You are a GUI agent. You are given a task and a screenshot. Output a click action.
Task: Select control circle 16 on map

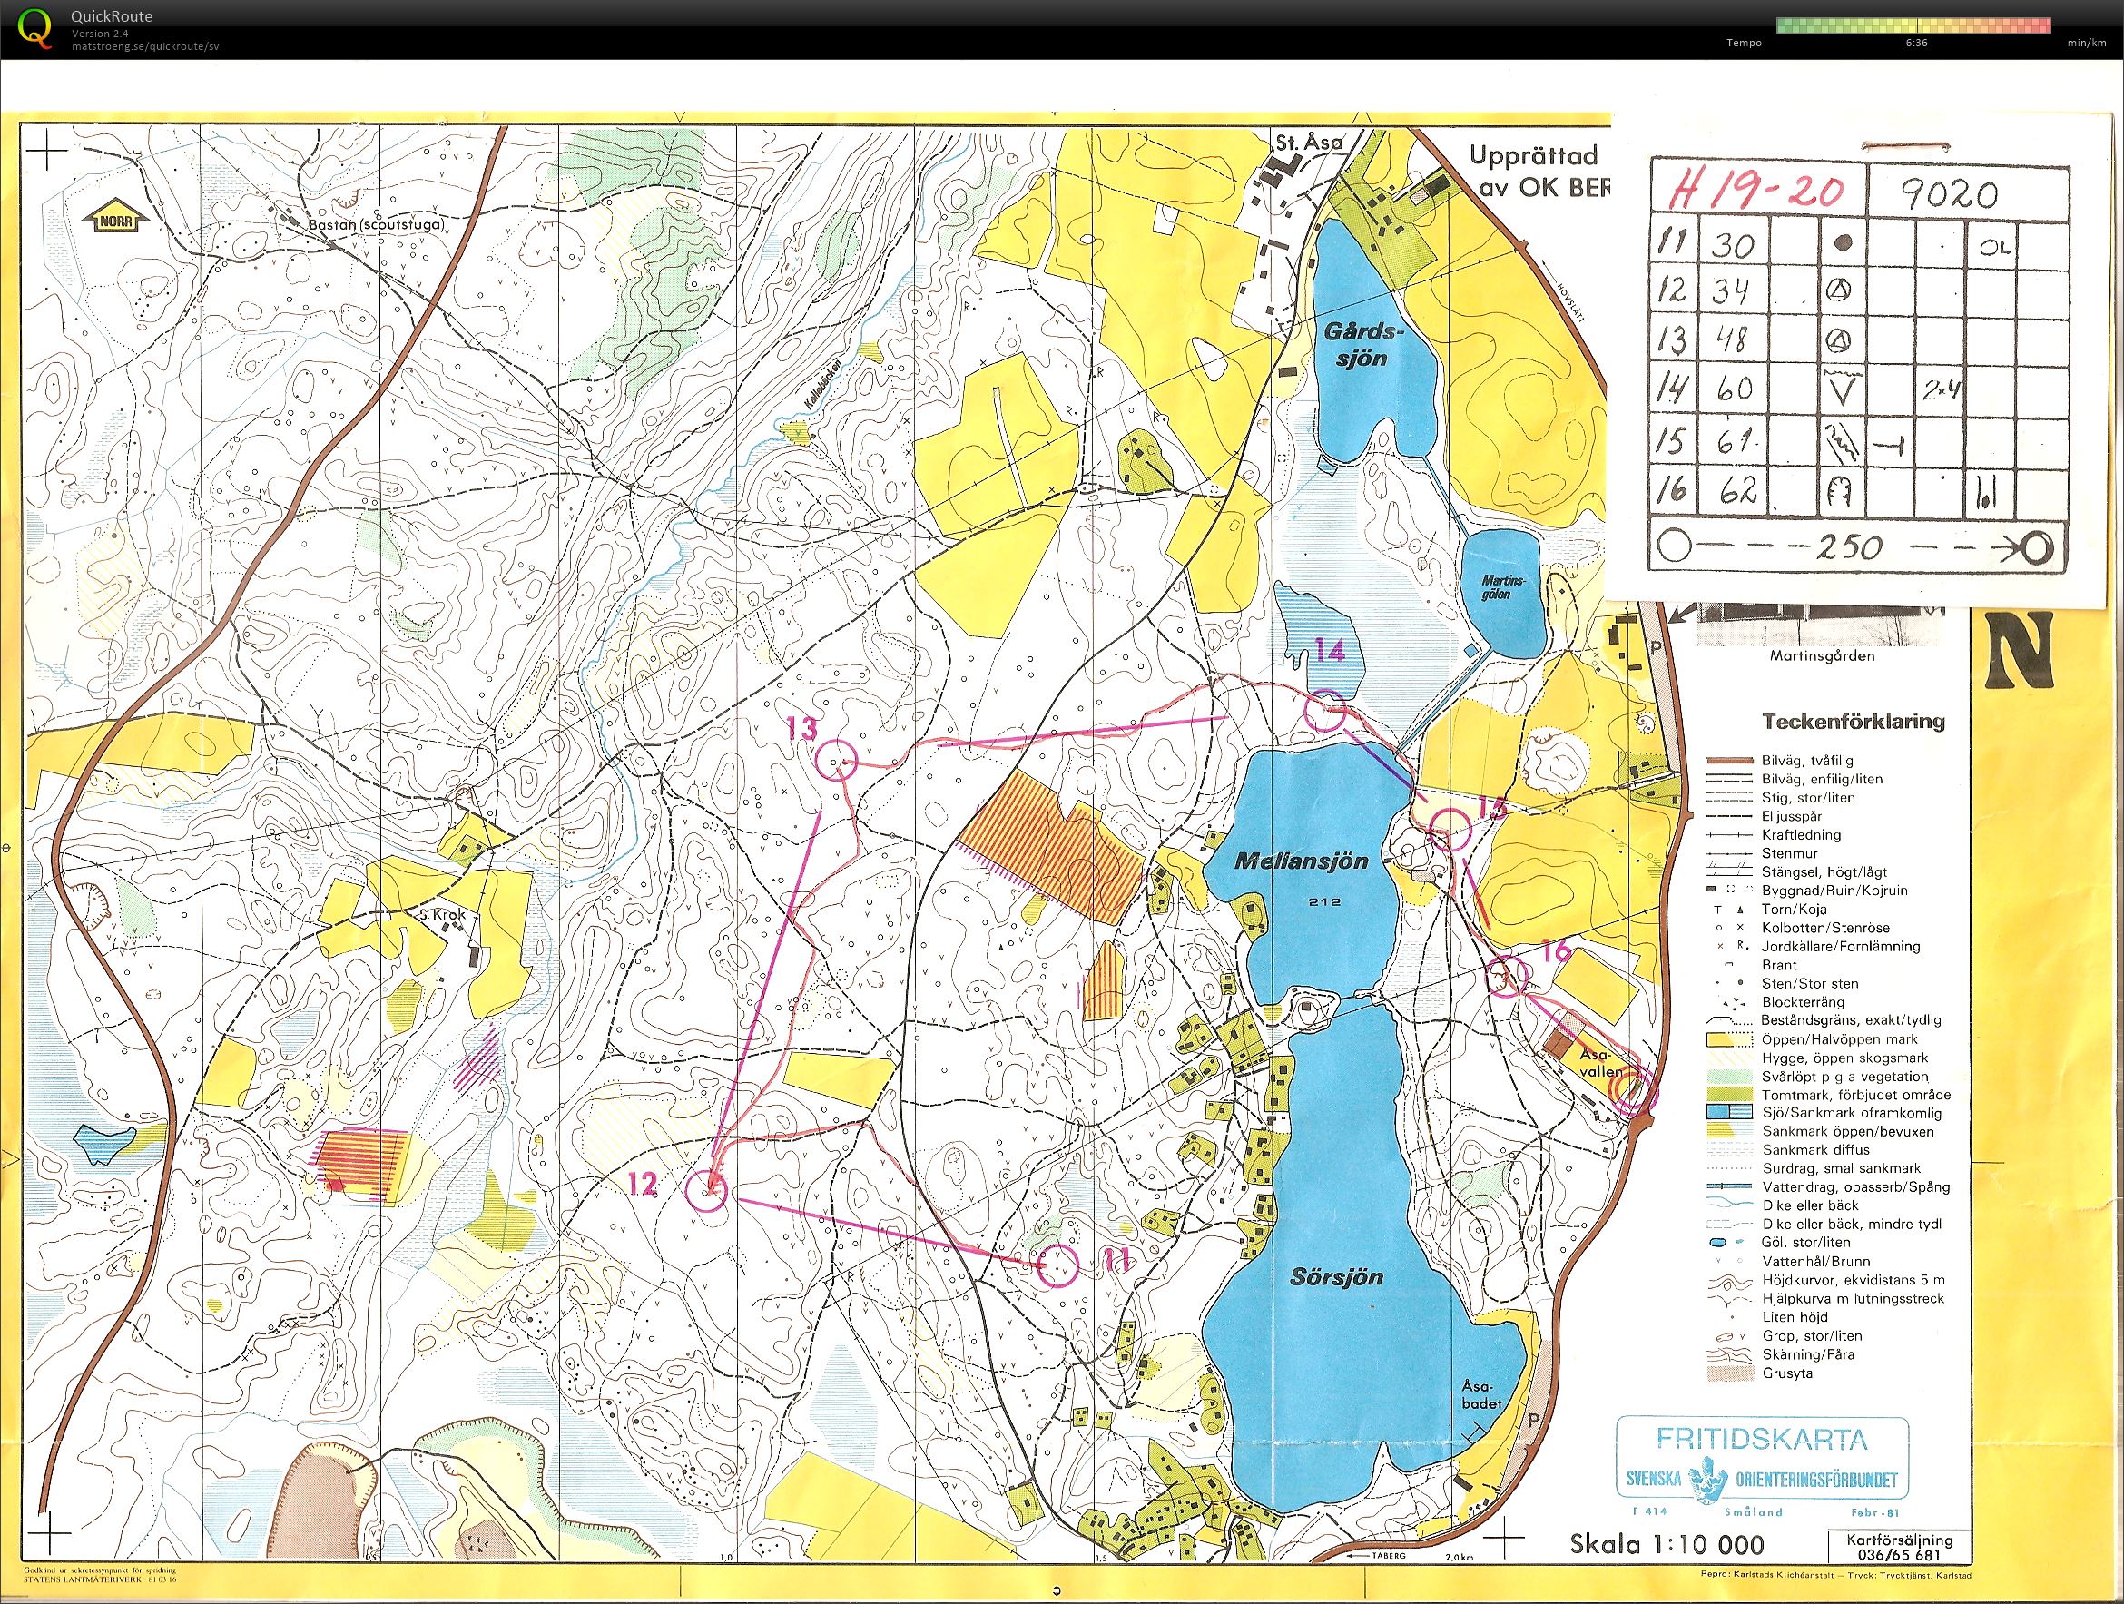coord(1506,976)
